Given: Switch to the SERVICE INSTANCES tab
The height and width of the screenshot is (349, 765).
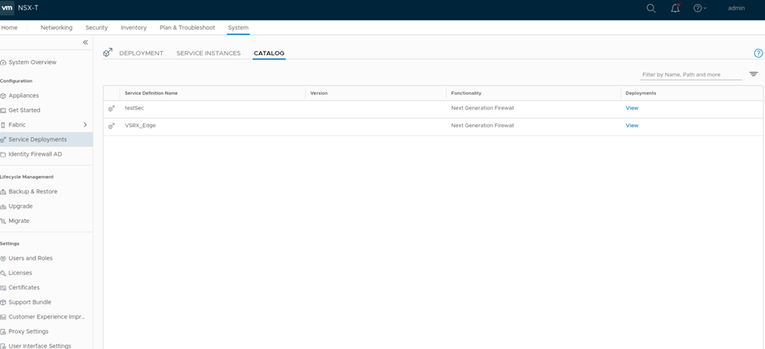Looking at the screenshot, I should pos(209,53).
